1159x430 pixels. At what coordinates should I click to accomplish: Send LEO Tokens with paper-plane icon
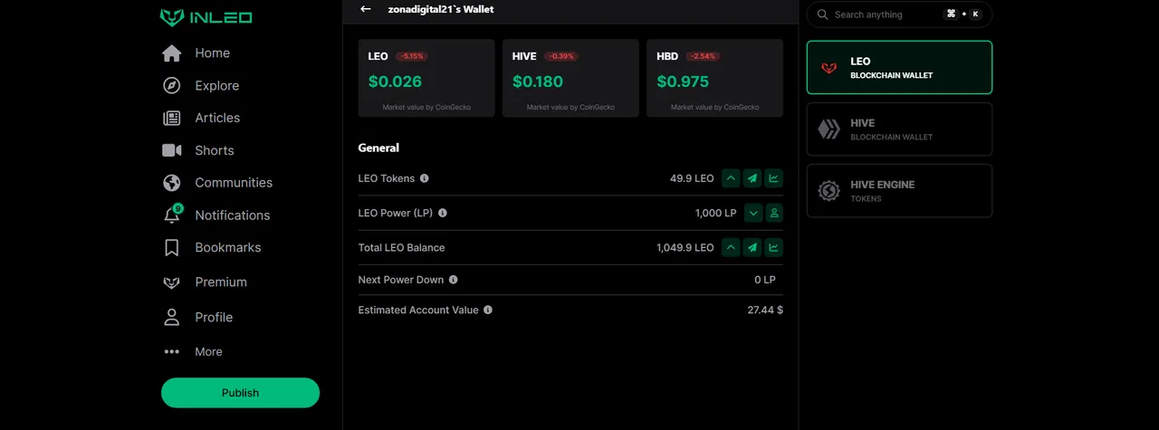(x=752, y=178)
